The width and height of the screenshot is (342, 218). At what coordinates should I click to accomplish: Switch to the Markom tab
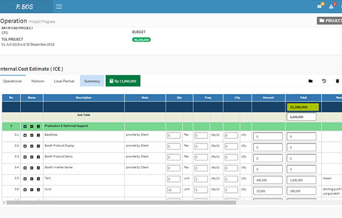coord(38,81)
